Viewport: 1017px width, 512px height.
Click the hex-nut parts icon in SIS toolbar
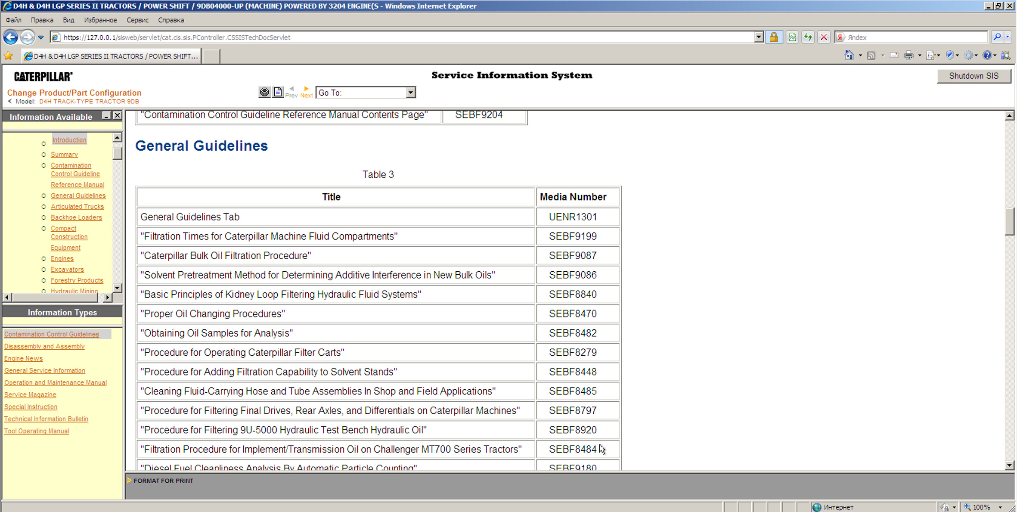(264, 92)
